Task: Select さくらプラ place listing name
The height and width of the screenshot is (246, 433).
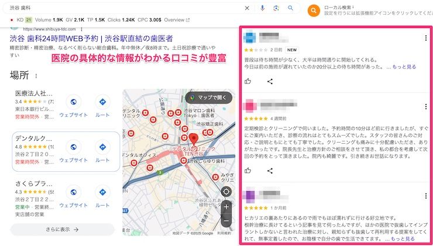Action: [x=34, y=183]
